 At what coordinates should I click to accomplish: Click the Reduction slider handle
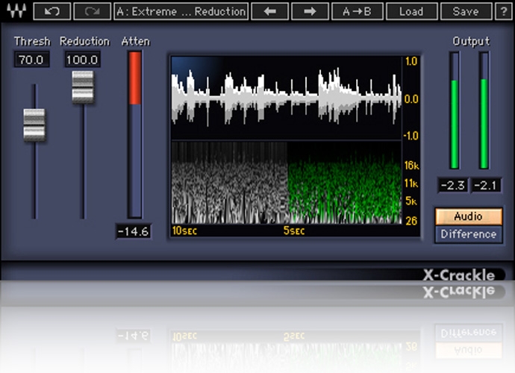[x=83, y=87]
